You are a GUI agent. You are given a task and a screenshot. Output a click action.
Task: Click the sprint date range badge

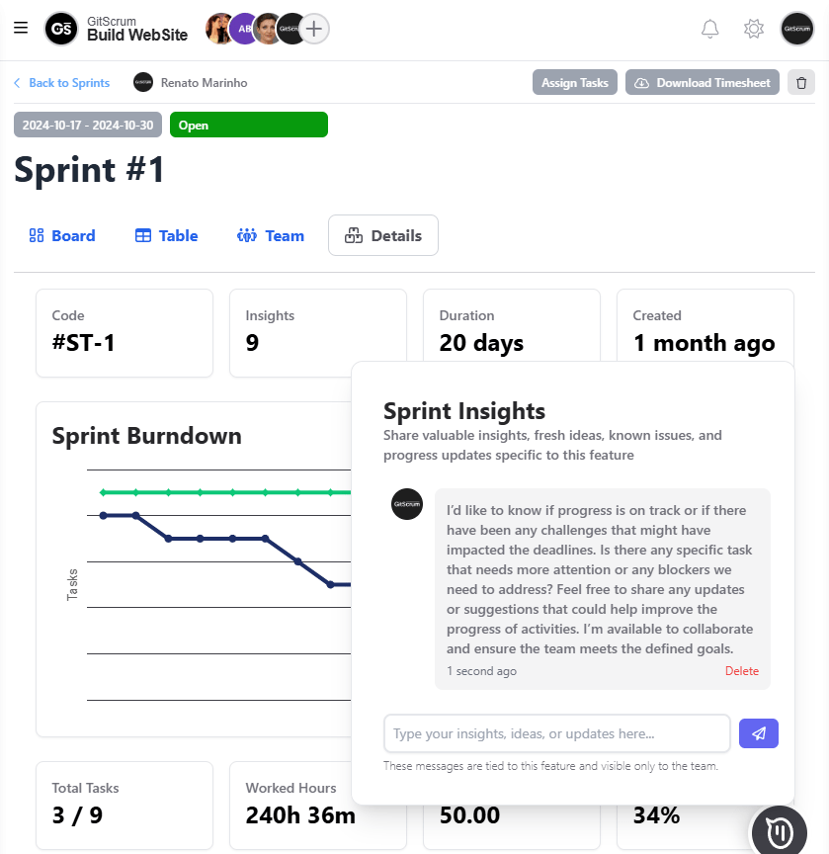[x=90, y=126]
